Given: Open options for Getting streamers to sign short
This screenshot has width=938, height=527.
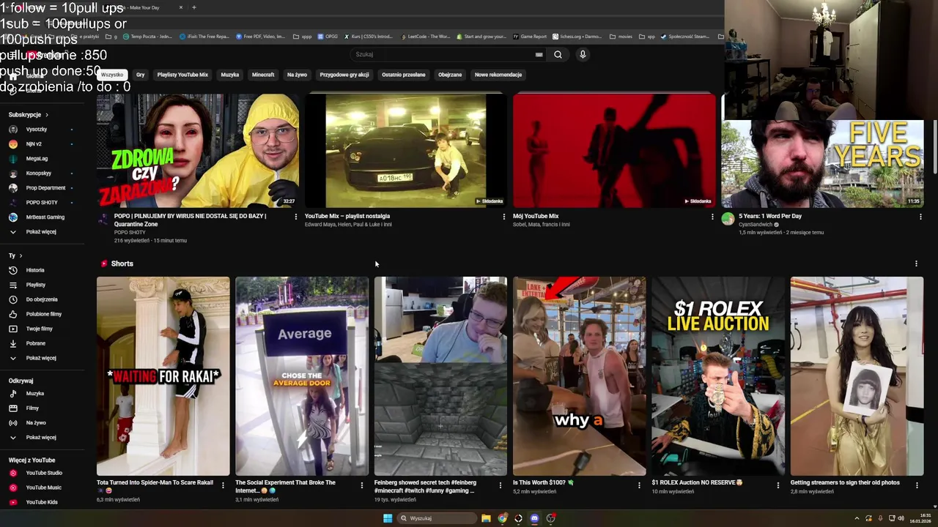Looking at the screenshot, I should [x=917, y=485].
